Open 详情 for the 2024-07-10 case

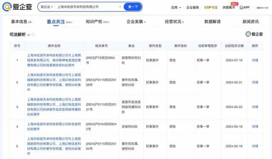click(x=255, y=60)
